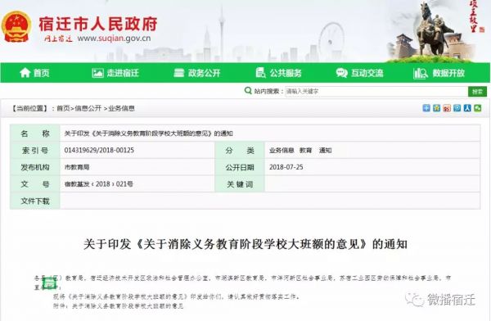Image resolution: width=491 pixels, height=321 pixels.
Task: Click category value 业务信息
Action: point(282,151)
